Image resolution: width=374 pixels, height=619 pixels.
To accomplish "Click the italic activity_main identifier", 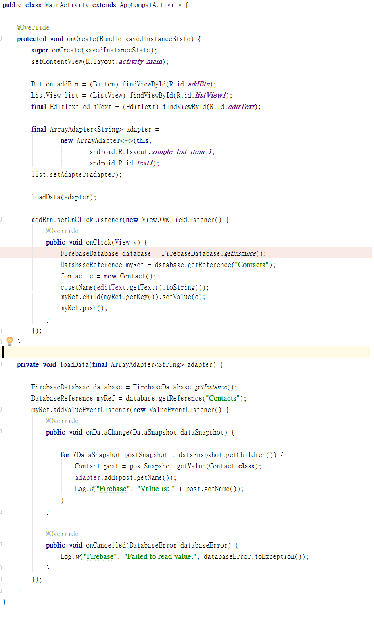I will click(x=140, y=61).
